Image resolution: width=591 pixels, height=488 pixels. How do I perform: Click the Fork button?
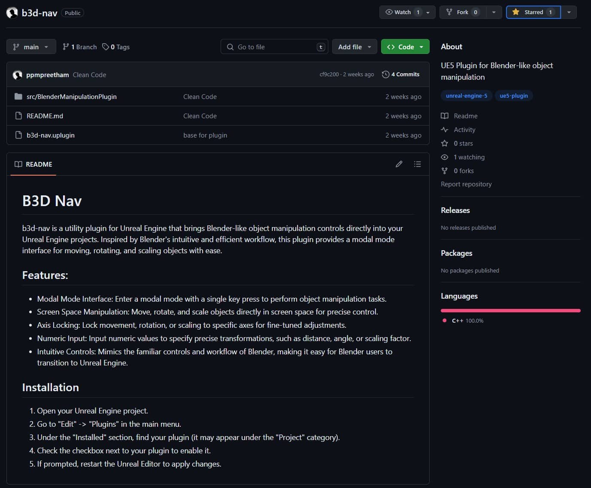(x=463, y=12)
